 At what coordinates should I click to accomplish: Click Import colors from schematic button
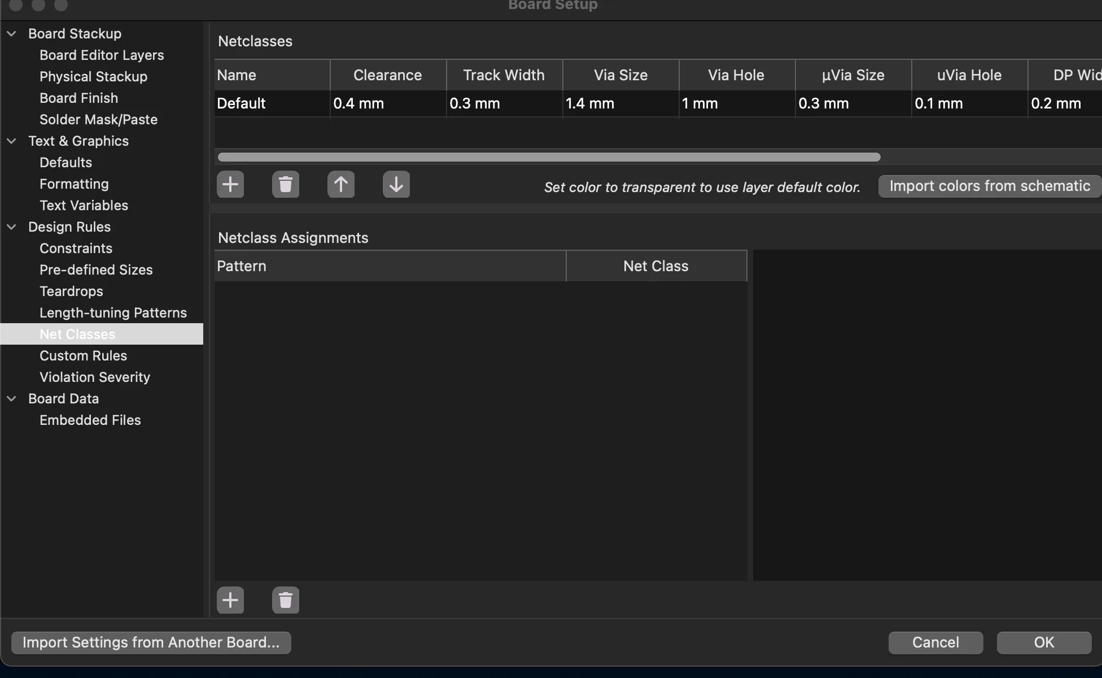click(989, 186)
